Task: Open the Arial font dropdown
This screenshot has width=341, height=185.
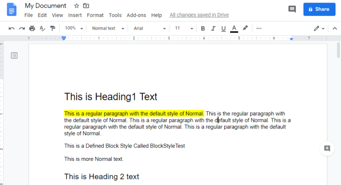Action: [149, 28]
